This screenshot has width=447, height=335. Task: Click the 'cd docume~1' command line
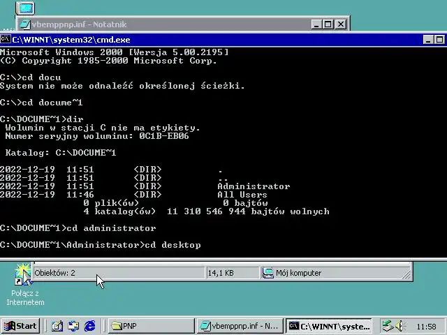coord(41,103)
